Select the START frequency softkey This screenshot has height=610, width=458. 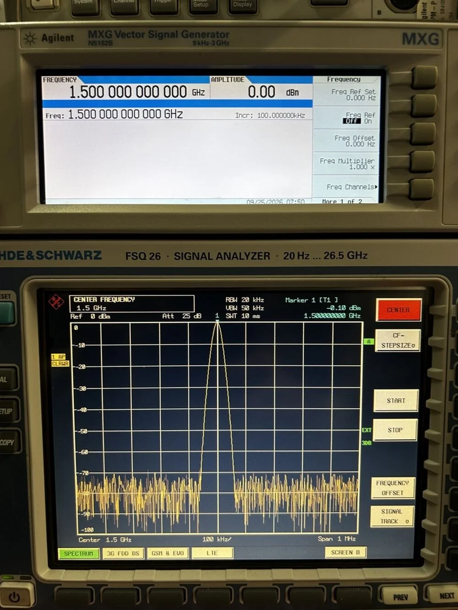396,401
